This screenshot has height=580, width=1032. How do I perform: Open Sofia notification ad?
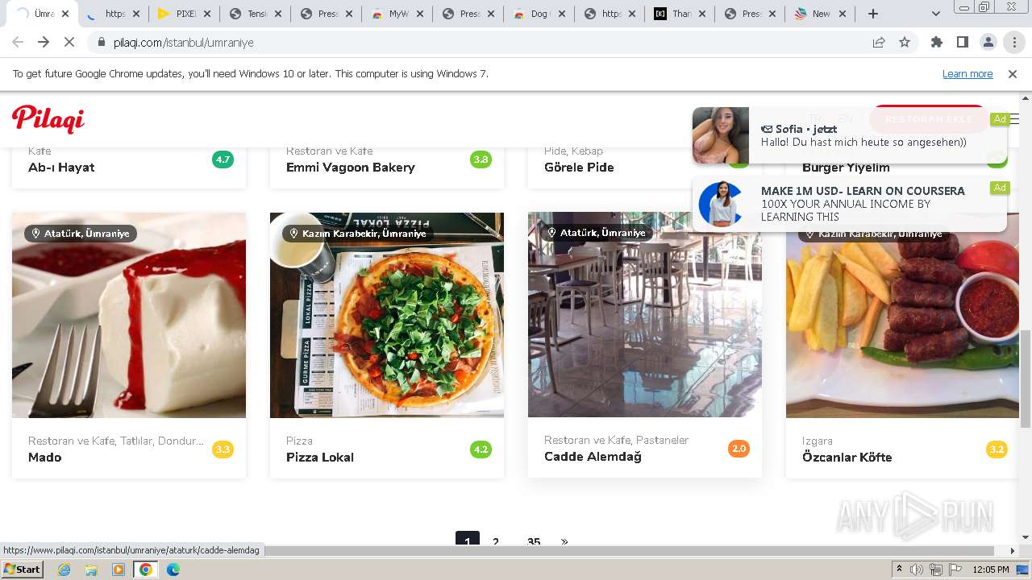coord(850,135)
